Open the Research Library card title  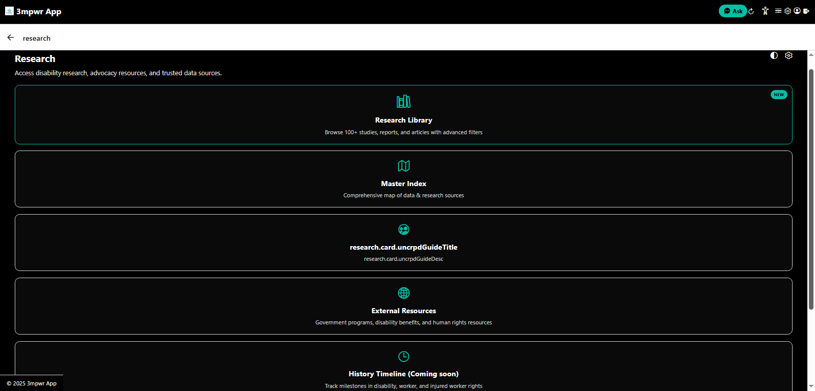[403, 120]
